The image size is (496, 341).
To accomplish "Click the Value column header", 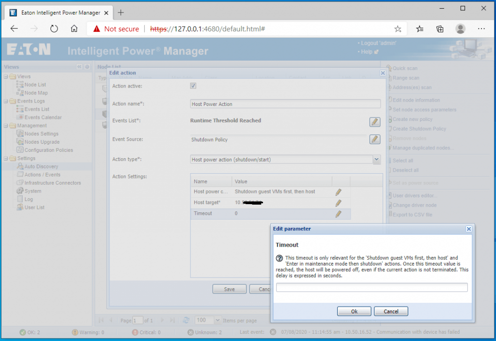I will (x=282, y=181).
